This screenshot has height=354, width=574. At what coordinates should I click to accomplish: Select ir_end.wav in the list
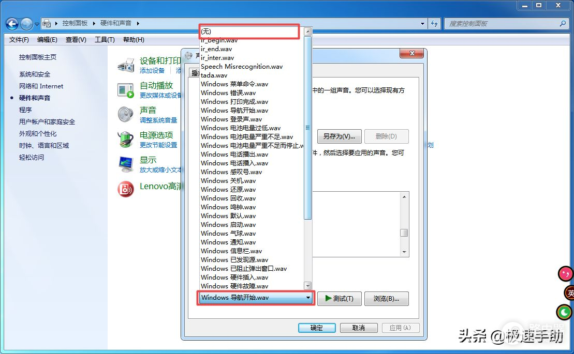tap(252, 49)
